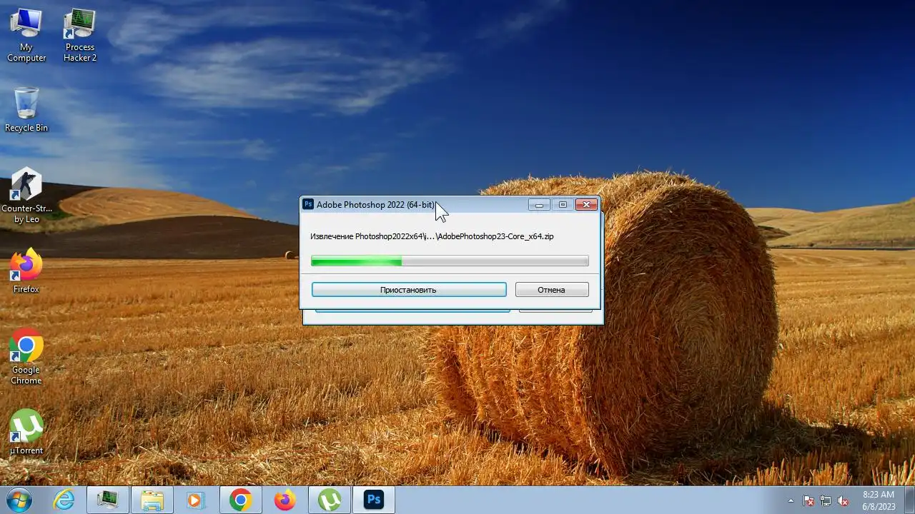
Task: Open muted volume tray icon
Action: 844,500
